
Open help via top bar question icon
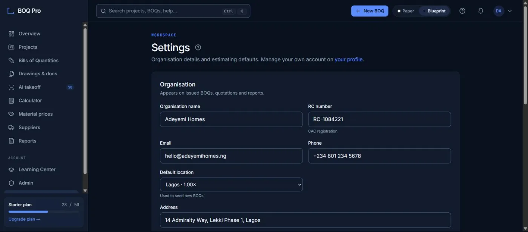(x=462, y=11)
